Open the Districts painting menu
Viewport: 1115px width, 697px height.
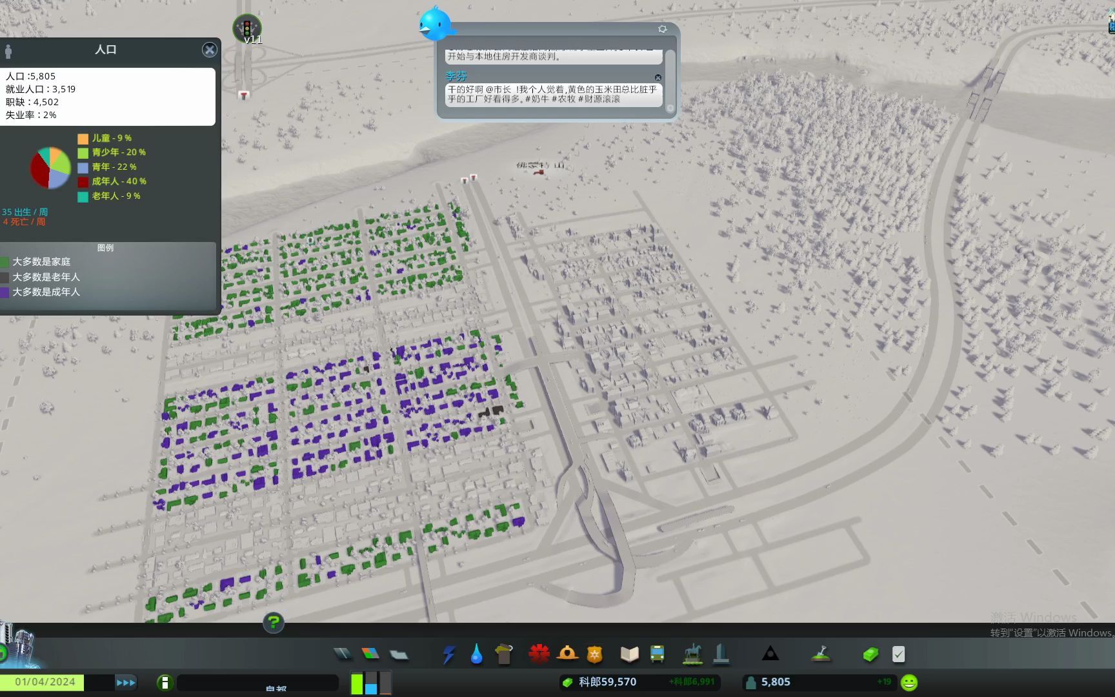(x=399, y=655)
